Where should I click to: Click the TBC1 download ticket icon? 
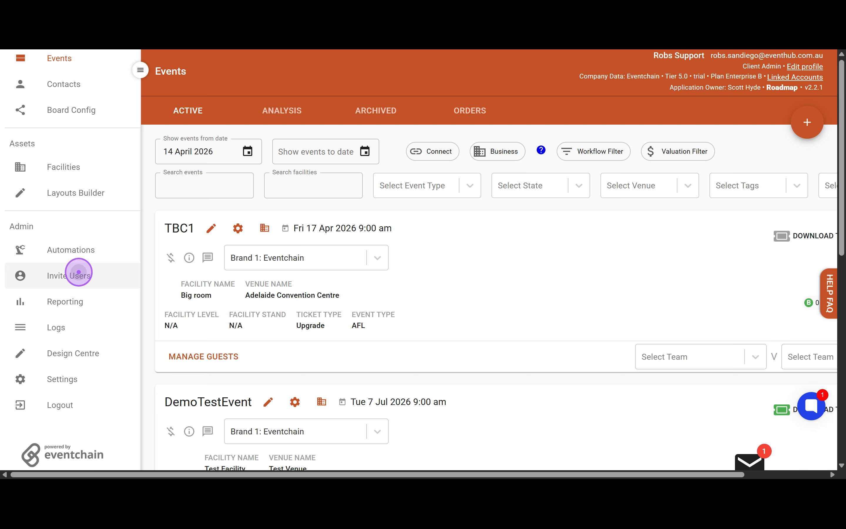pos(782,236)
